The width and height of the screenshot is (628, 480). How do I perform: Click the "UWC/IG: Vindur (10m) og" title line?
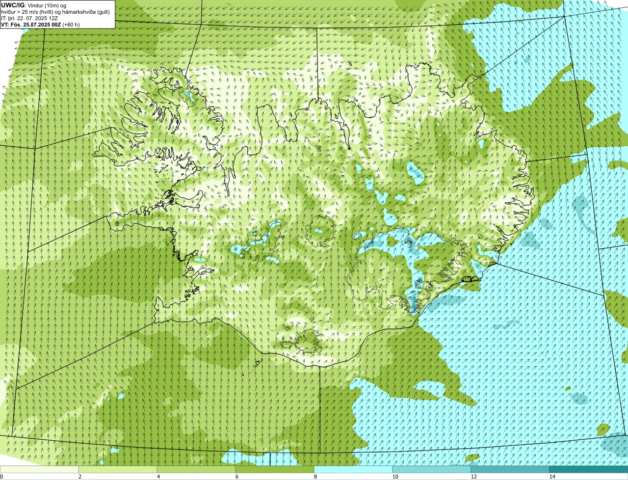(33, 5)
